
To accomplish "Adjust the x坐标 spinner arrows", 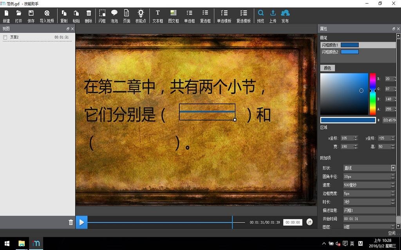I will click(356, 138).
